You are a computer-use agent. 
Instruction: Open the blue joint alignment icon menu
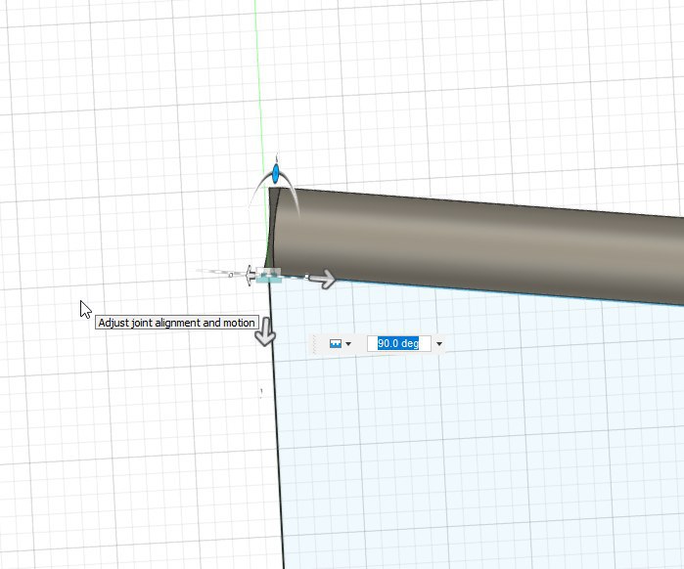[x=336, y=344]
